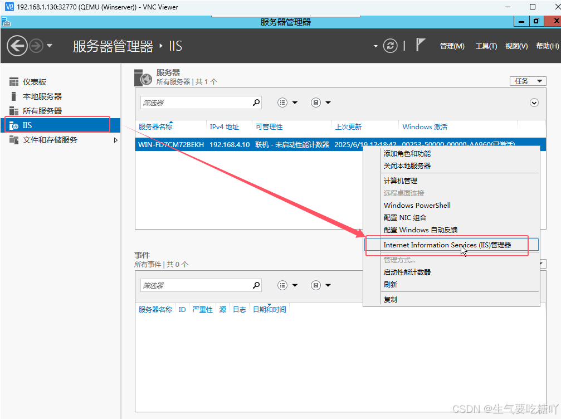Sort by 上次更新 column
561x419 pixels.
(x=348, y=126)
